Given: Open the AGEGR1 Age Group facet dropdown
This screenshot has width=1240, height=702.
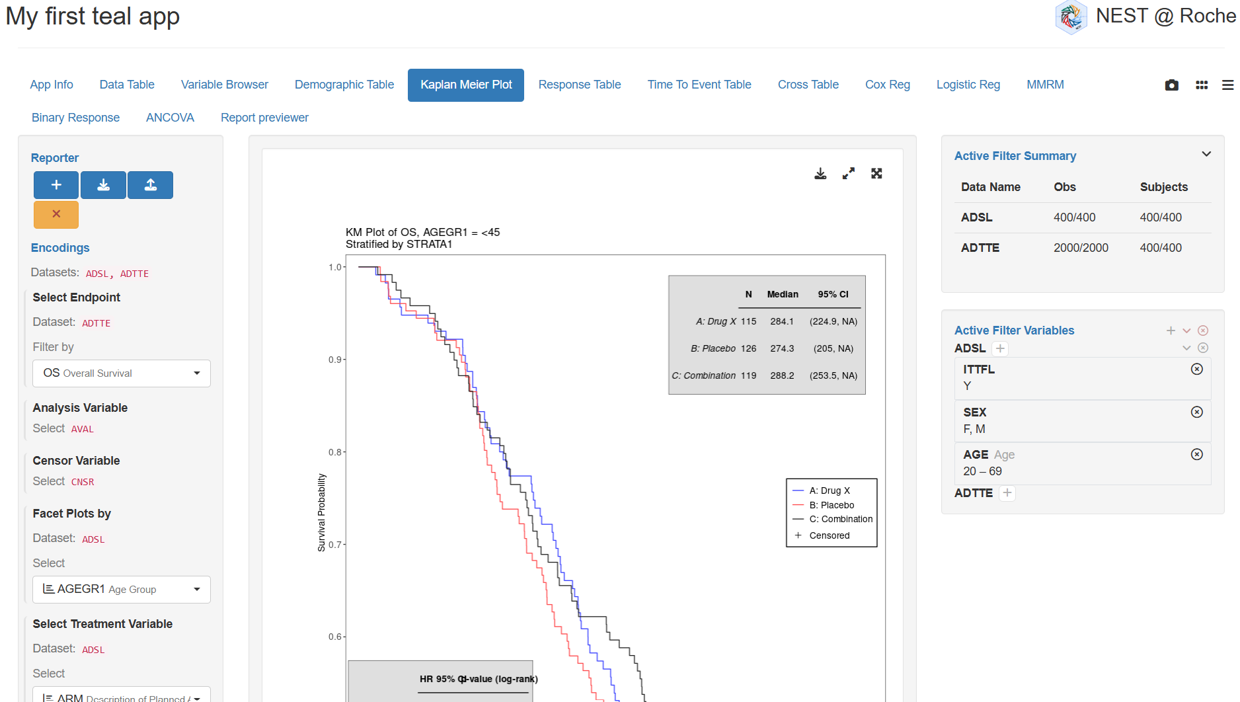Looking at the screenshot, I should 122,590.
